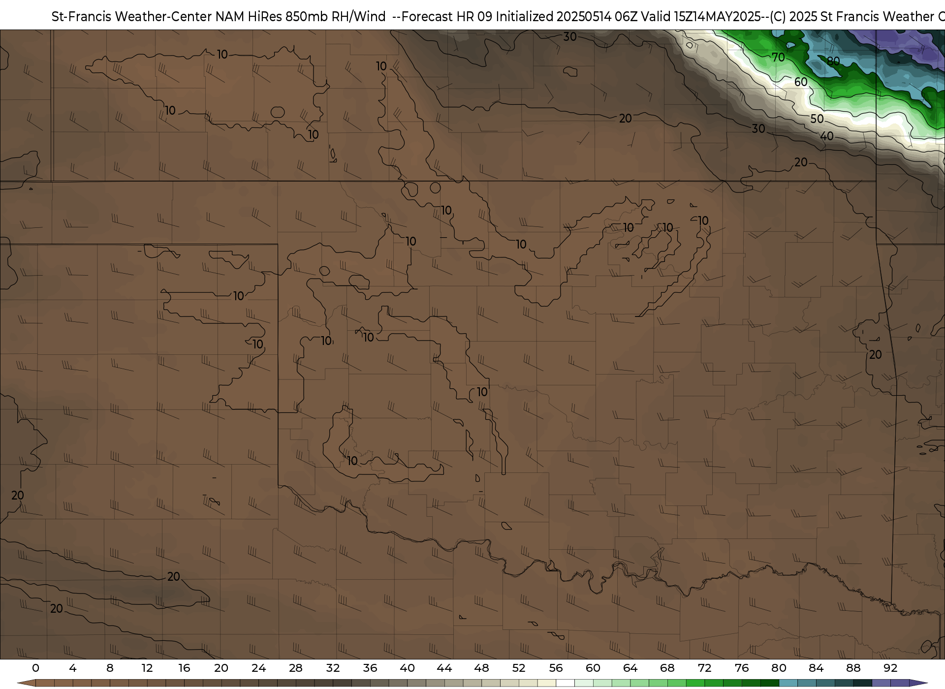Click the colorbar tick label '24'

[x=258, y=668]
